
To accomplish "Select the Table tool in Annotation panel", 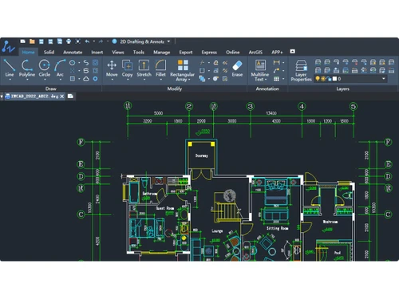I will tap(276, 79).
